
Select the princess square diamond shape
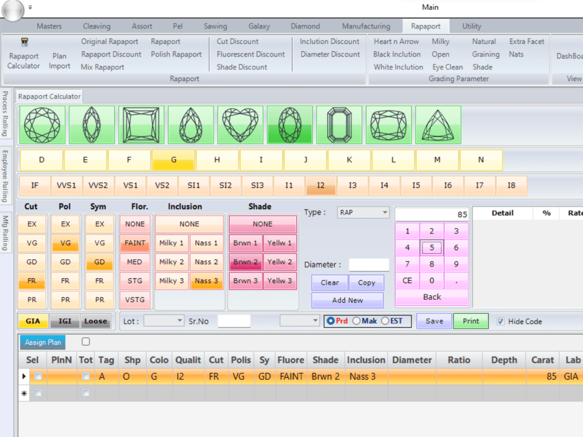[x=141, y=125]
